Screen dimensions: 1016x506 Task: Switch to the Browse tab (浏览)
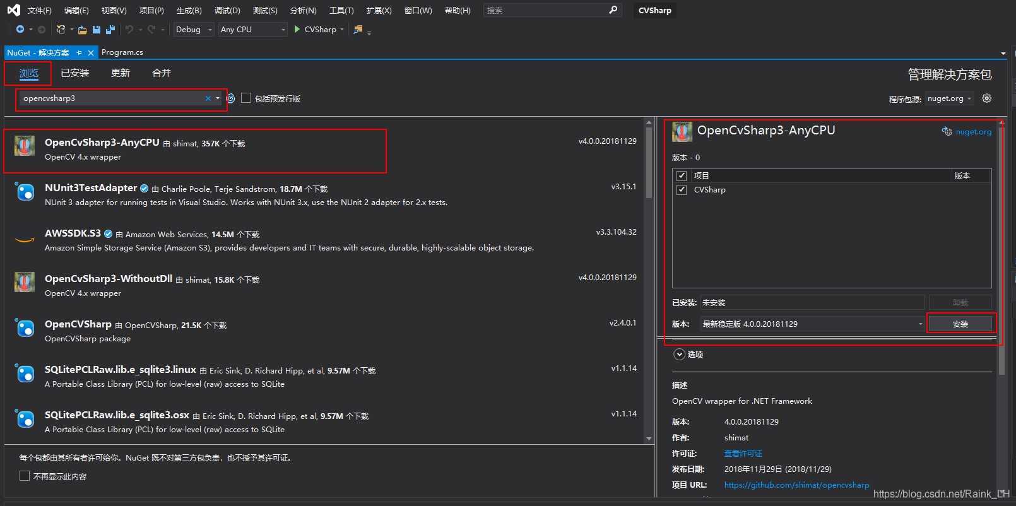[29, 73]
